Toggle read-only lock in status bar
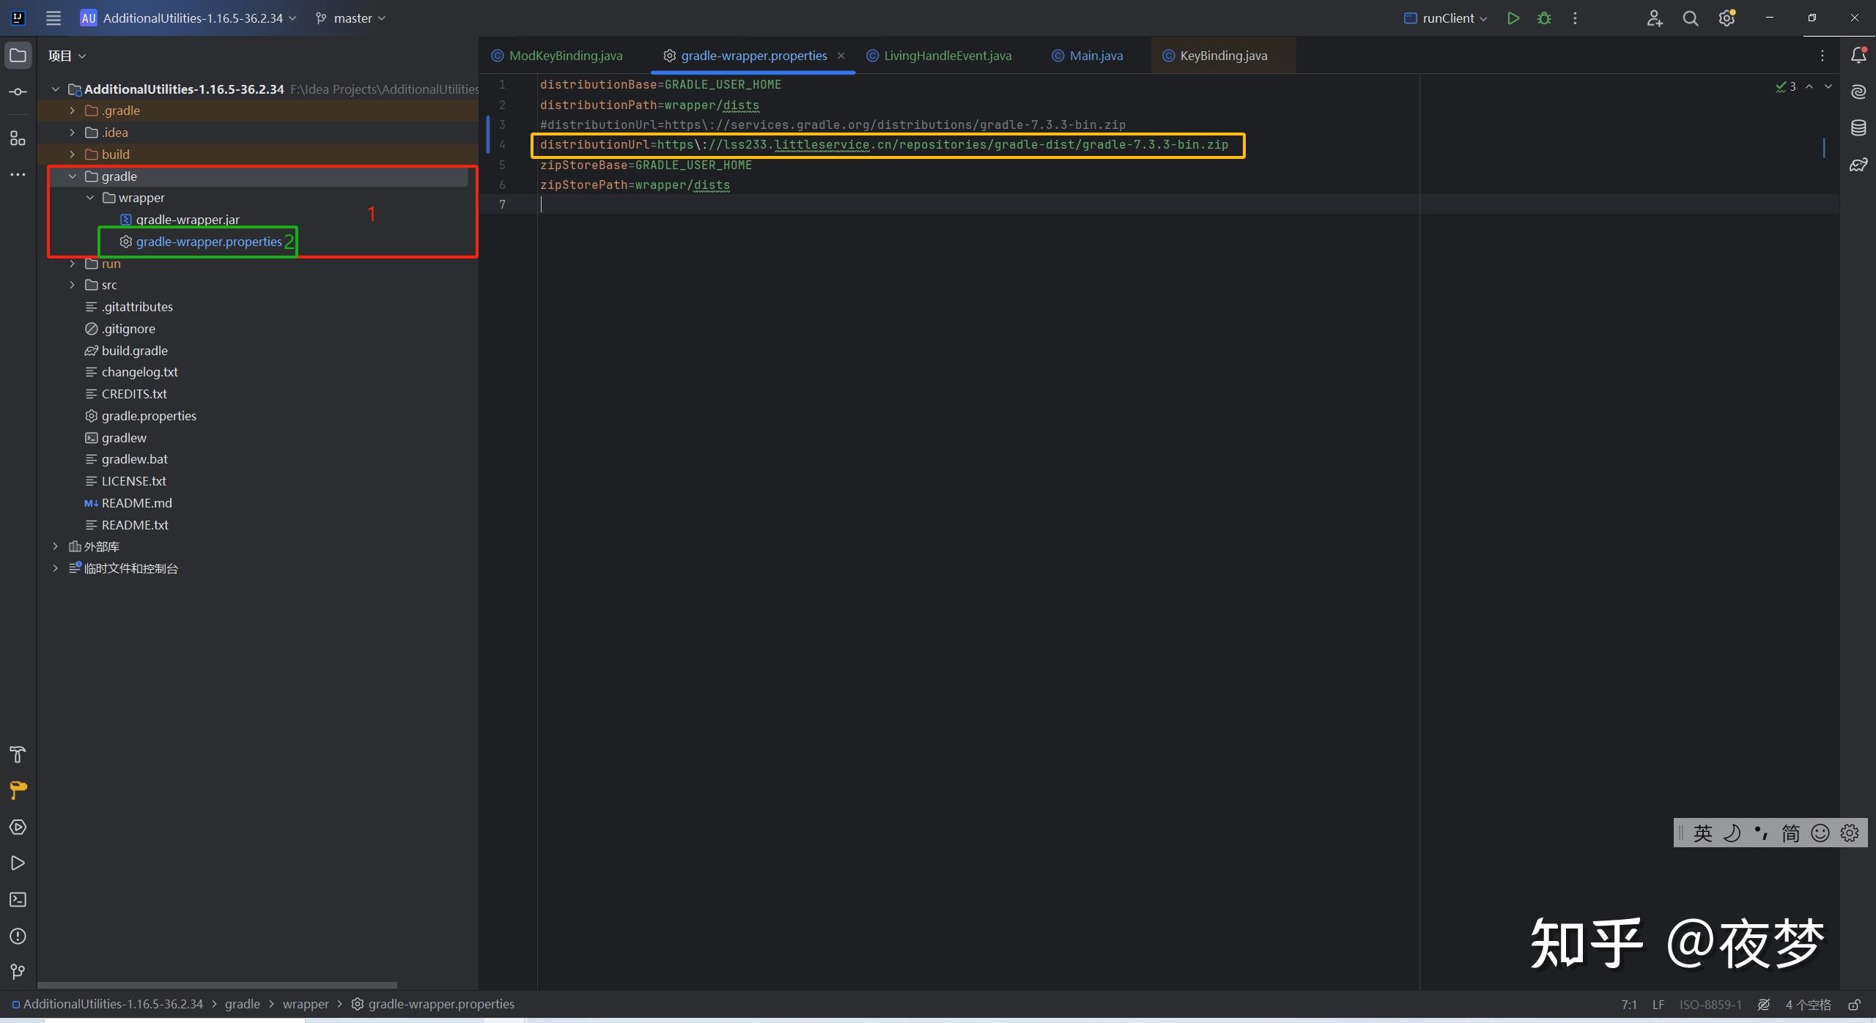Screen dimensions: 1876x1023 click(x=1855, y=1005)
